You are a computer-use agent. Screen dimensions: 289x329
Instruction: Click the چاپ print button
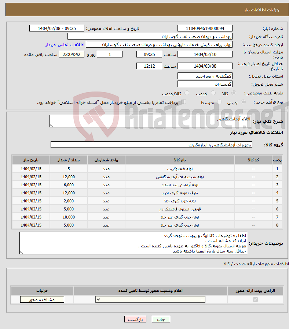point(161,319)
